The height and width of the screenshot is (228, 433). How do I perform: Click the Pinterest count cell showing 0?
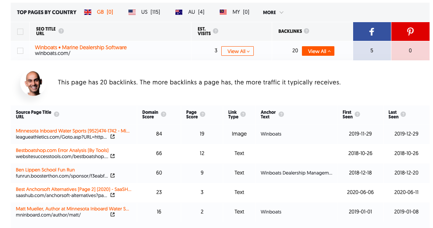coord(410,50)
